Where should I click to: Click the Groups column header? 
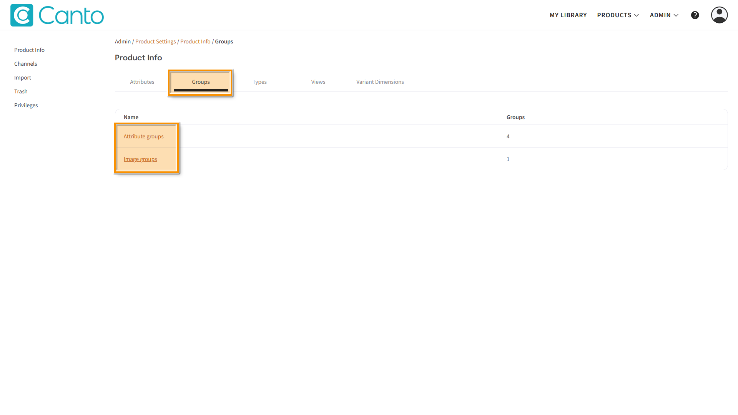[515, 117]
